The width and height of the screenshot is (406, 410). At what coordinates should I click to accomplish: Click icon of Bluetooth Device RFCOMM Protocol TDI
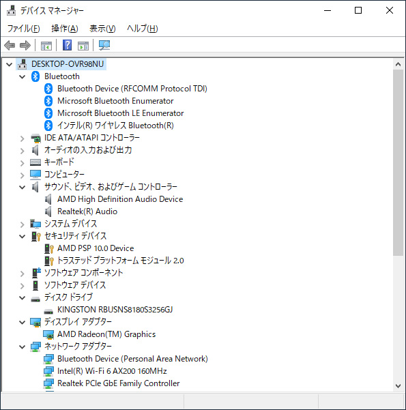[48, 89]
